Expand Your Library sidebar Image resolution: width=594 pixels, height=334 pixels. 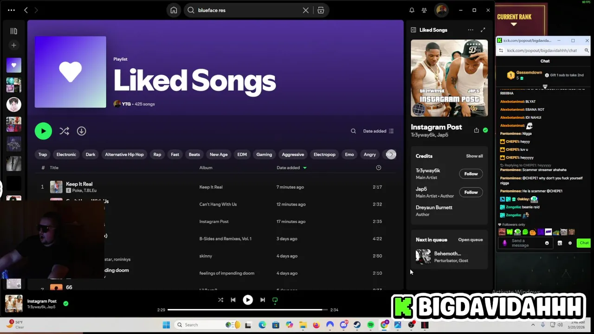pyautogui.click(x=14, y=31)
